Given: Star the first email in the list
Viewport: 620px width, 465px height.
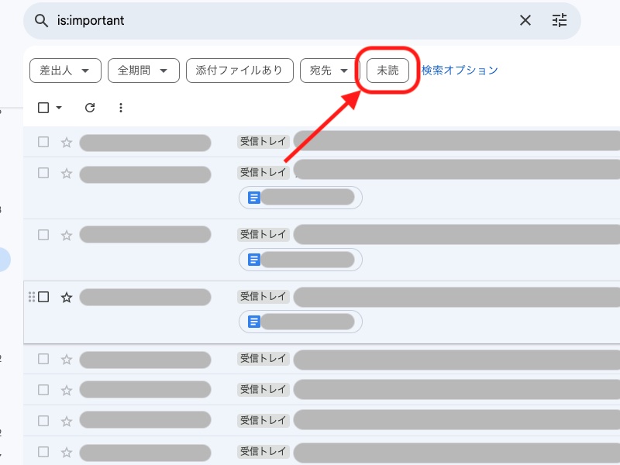Looking at the screenshot, I should click(x=67, y=142).
